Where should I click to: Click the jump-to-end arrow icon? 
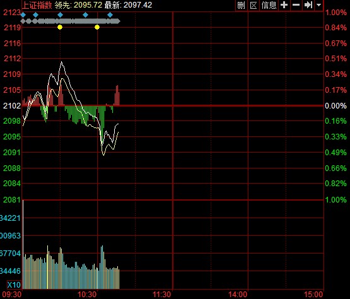tap(308, 5)
